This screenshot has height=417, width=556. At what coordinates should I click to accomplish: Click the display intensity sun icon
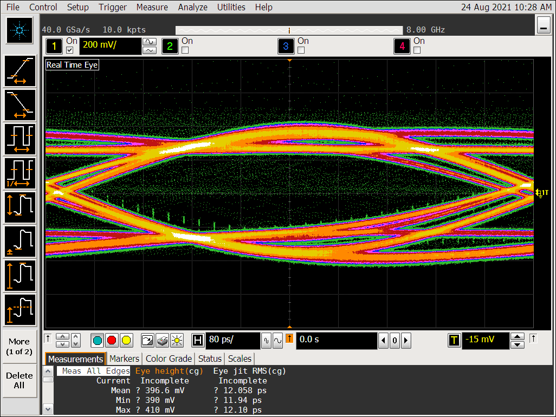pos(177,341)
